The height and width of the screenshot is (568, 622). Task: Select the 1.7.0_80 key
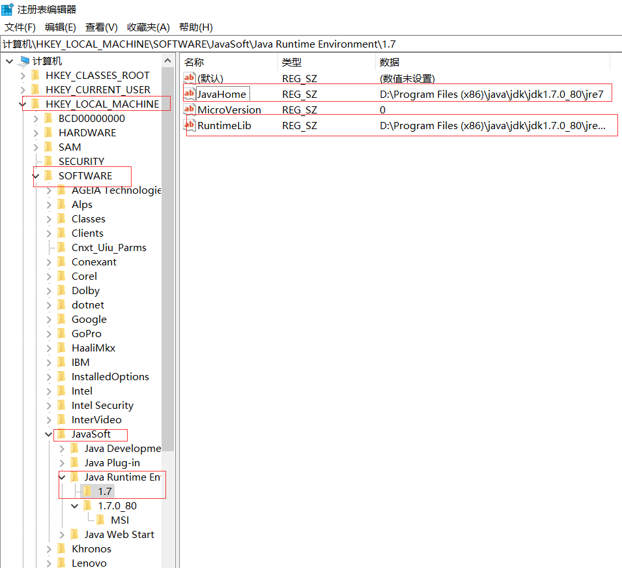click(x=117, y=505)
